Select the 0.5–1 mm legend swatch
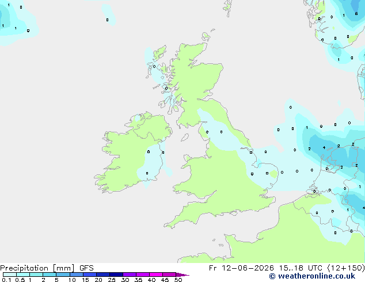Screen dimensions: 365x282 click(x=23, y=275)
